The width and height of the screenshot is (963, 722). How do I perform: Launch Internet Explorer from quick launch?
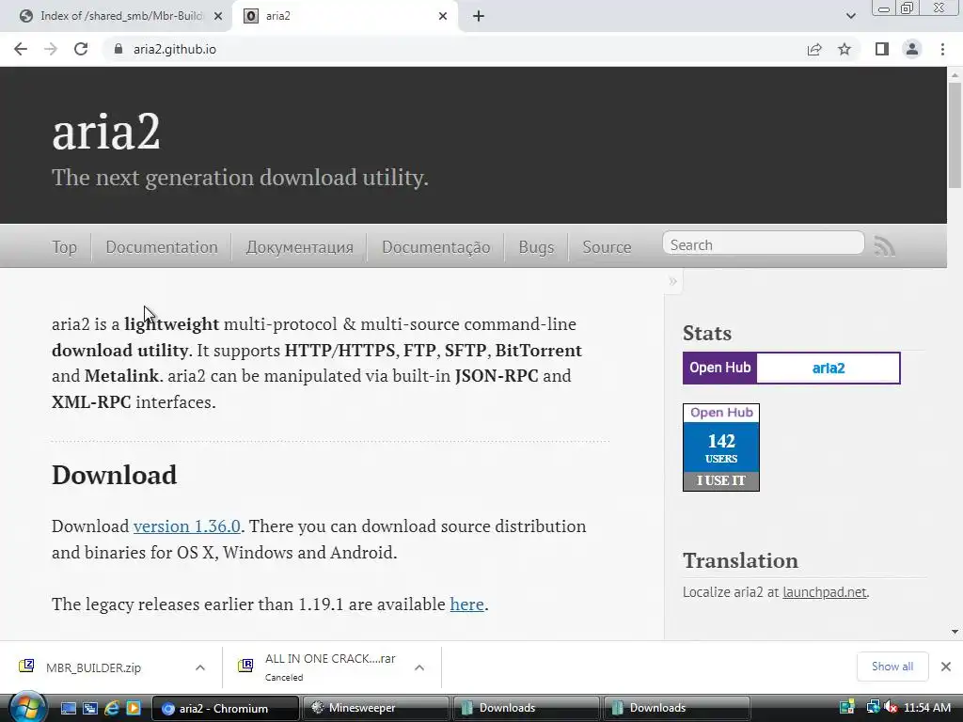pos(112,708)
